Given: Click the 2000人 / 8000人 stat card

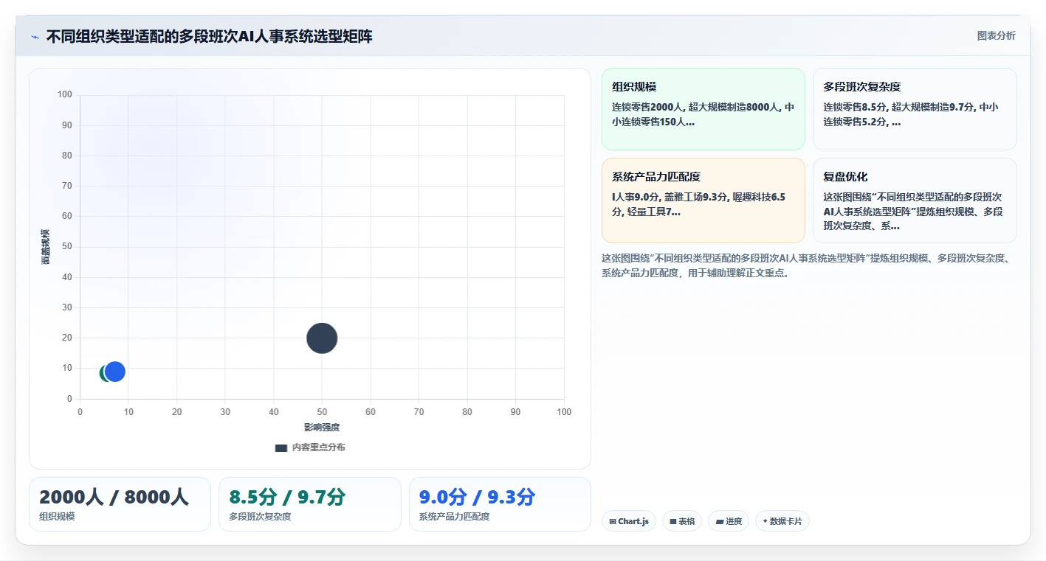Looking at the screenshot, I should click(x=120, y=504).
